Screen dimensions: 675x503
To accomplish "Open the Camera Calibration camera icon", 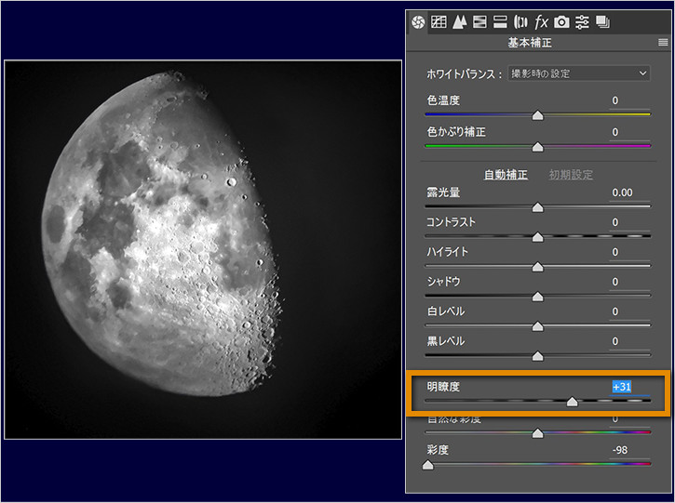I will 561,21.
